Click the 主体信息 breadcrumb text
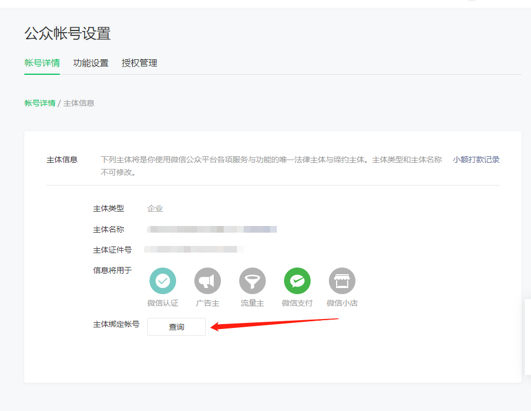This screenshot has width=531, height=411. [79, 103]
